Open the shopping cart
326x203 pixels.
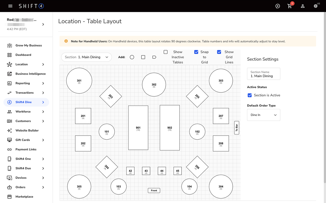click(x=290, y=6)
